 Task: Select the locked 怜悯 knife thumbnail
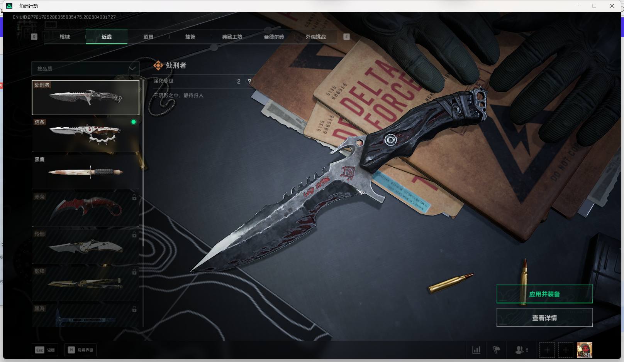85,247
